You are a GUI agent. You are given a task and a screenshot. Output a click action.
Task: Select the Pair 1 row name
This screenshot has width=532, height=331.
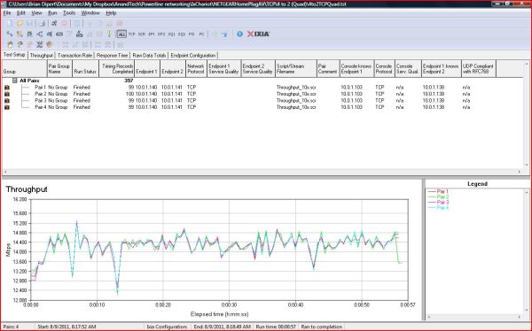click(x=41, y=88)
